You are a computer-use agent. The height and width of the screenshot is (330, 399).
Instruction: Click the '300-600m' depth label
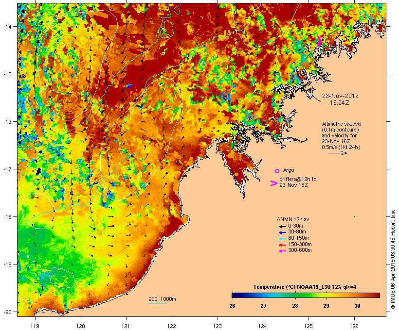tap(300, 250)
